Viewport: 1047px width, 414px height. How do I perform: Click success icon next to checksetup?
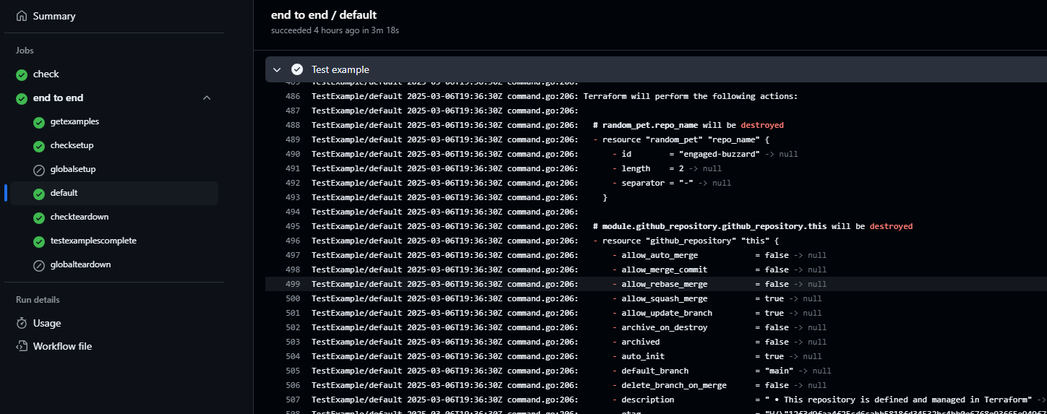pos(39,145)
